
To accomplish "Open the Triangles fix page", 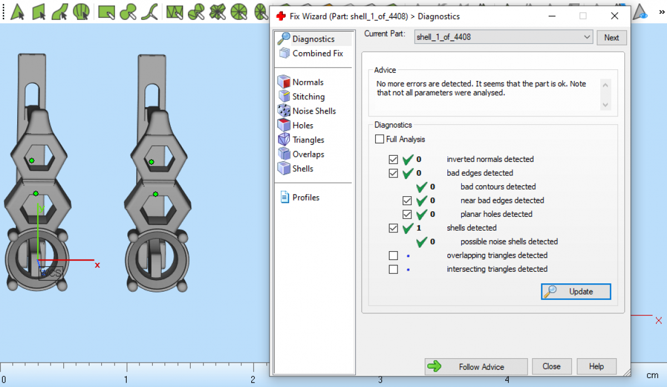I will 308,140.
